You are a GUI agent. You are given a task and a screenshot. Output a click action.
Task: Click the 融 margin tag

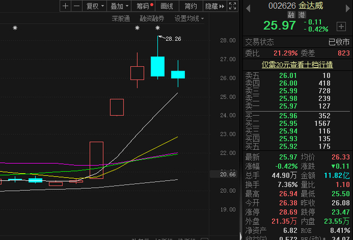coord(291,15)
